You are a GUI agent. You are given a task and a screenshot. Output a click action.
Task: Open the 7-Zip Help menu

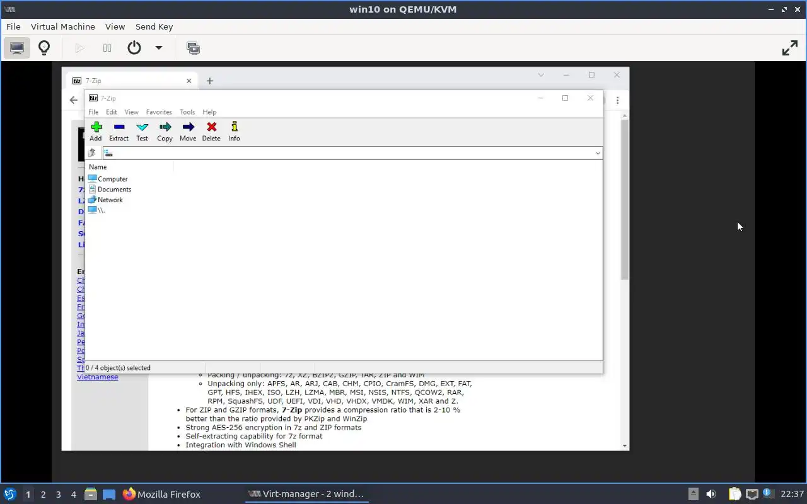[x=209, y=112]
